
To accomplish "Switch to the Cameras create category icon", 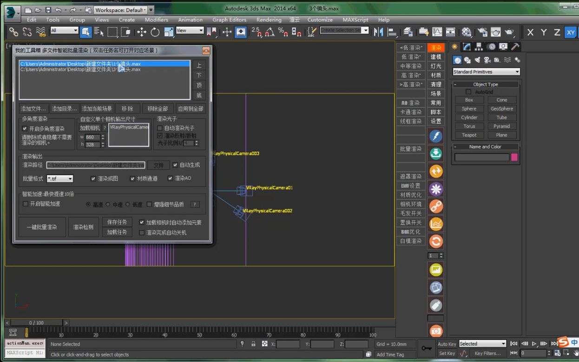I will pos(487,60).
